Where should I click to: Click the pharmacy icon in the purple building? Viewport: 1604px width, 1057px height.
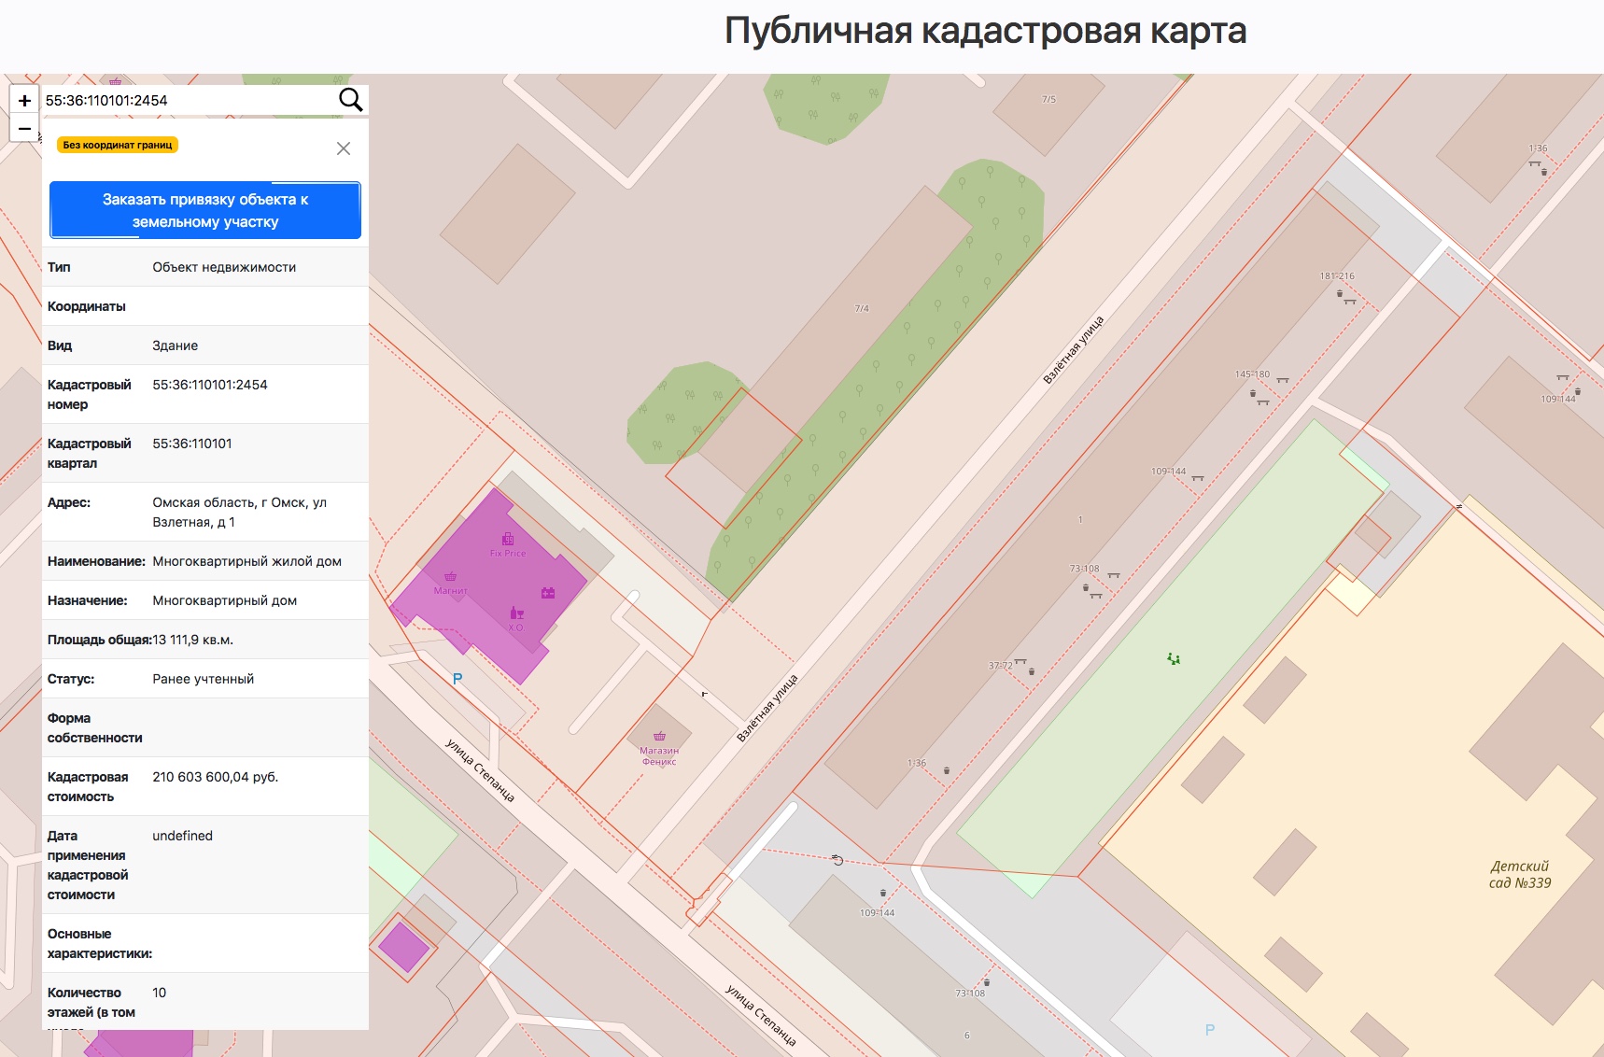click(548, 593)
